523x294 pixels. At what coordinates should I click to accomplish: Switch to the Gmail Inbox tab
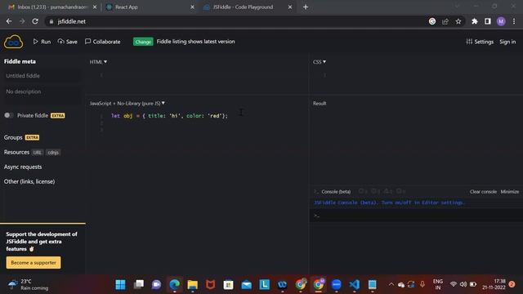[x=51, y=7]
